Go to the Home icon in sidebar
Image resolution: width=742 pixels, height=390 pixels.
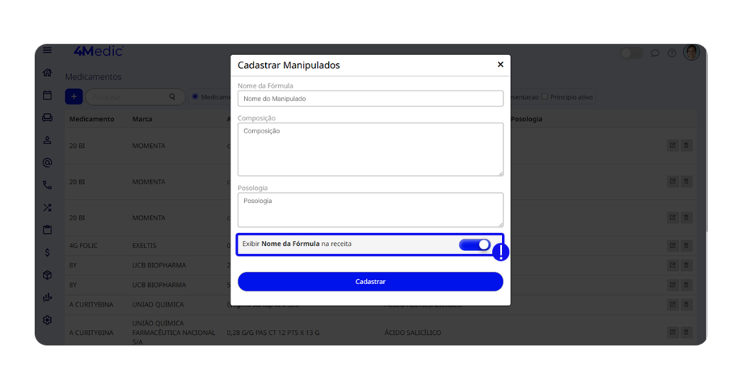tap(47, 73)
